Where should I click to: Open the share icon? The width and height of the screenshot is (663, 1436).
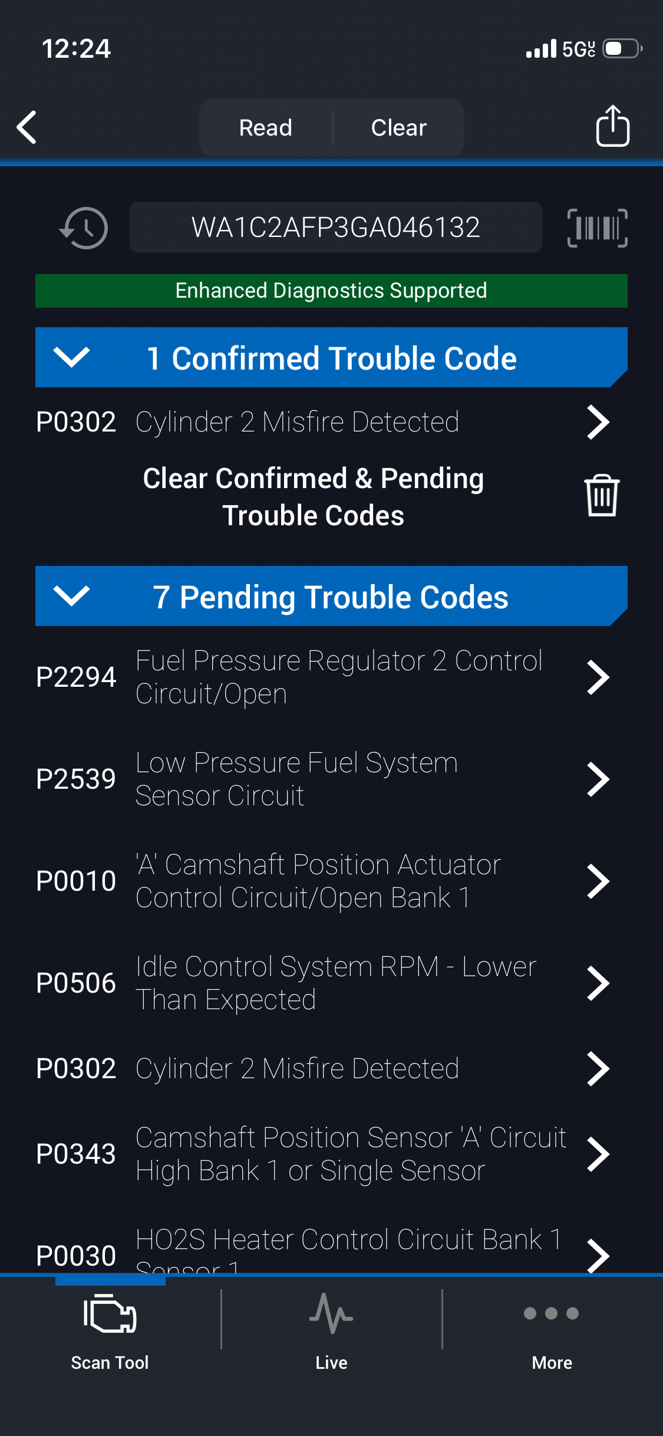click(612, 126)
